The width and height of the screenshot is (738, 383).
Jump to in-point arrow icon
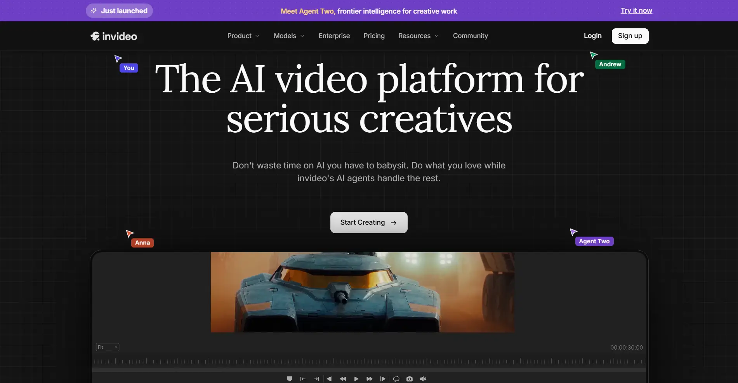tap(303, 379)
